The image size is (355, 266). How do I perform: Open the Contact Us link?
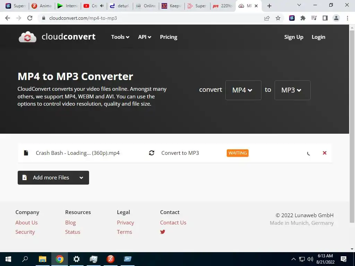tap(173, 223)
